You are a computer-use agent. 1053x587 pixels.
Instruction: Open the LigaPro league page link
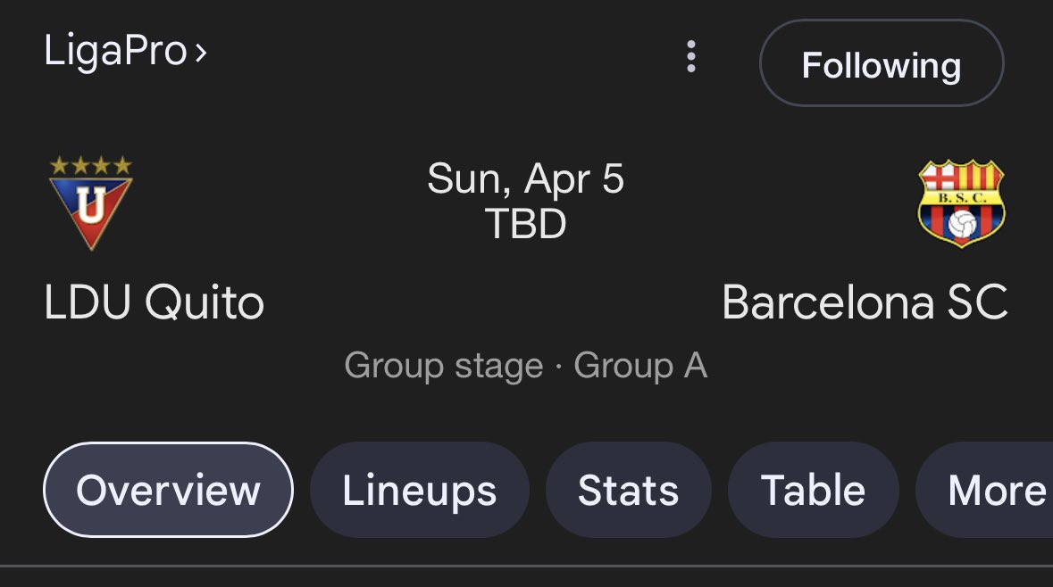(x=115, y=51)
